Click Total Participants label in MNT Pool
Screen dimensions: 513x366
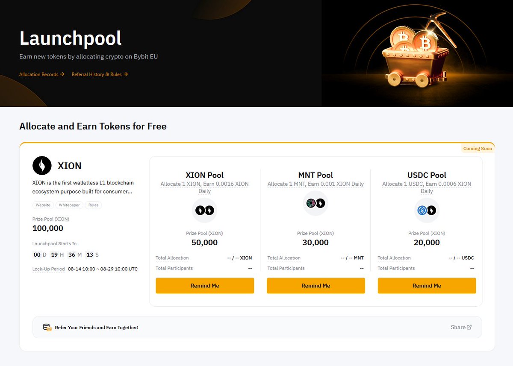click(x=286, y=268)
